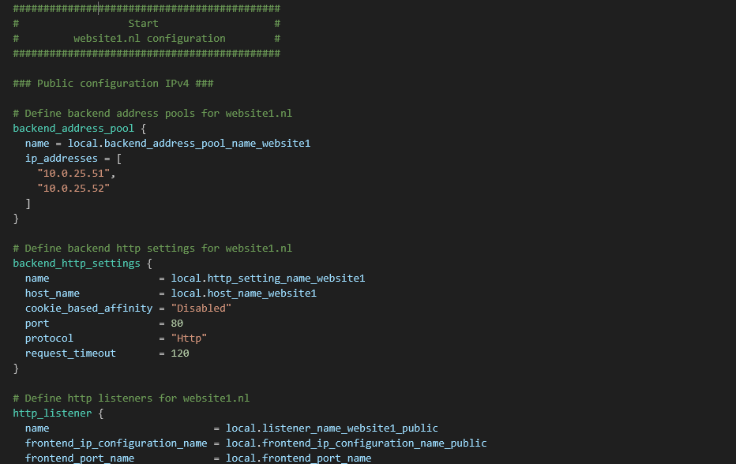Click the "Define http listeners" comment line
Screen dimensions: 736x464
coord(131,398)
